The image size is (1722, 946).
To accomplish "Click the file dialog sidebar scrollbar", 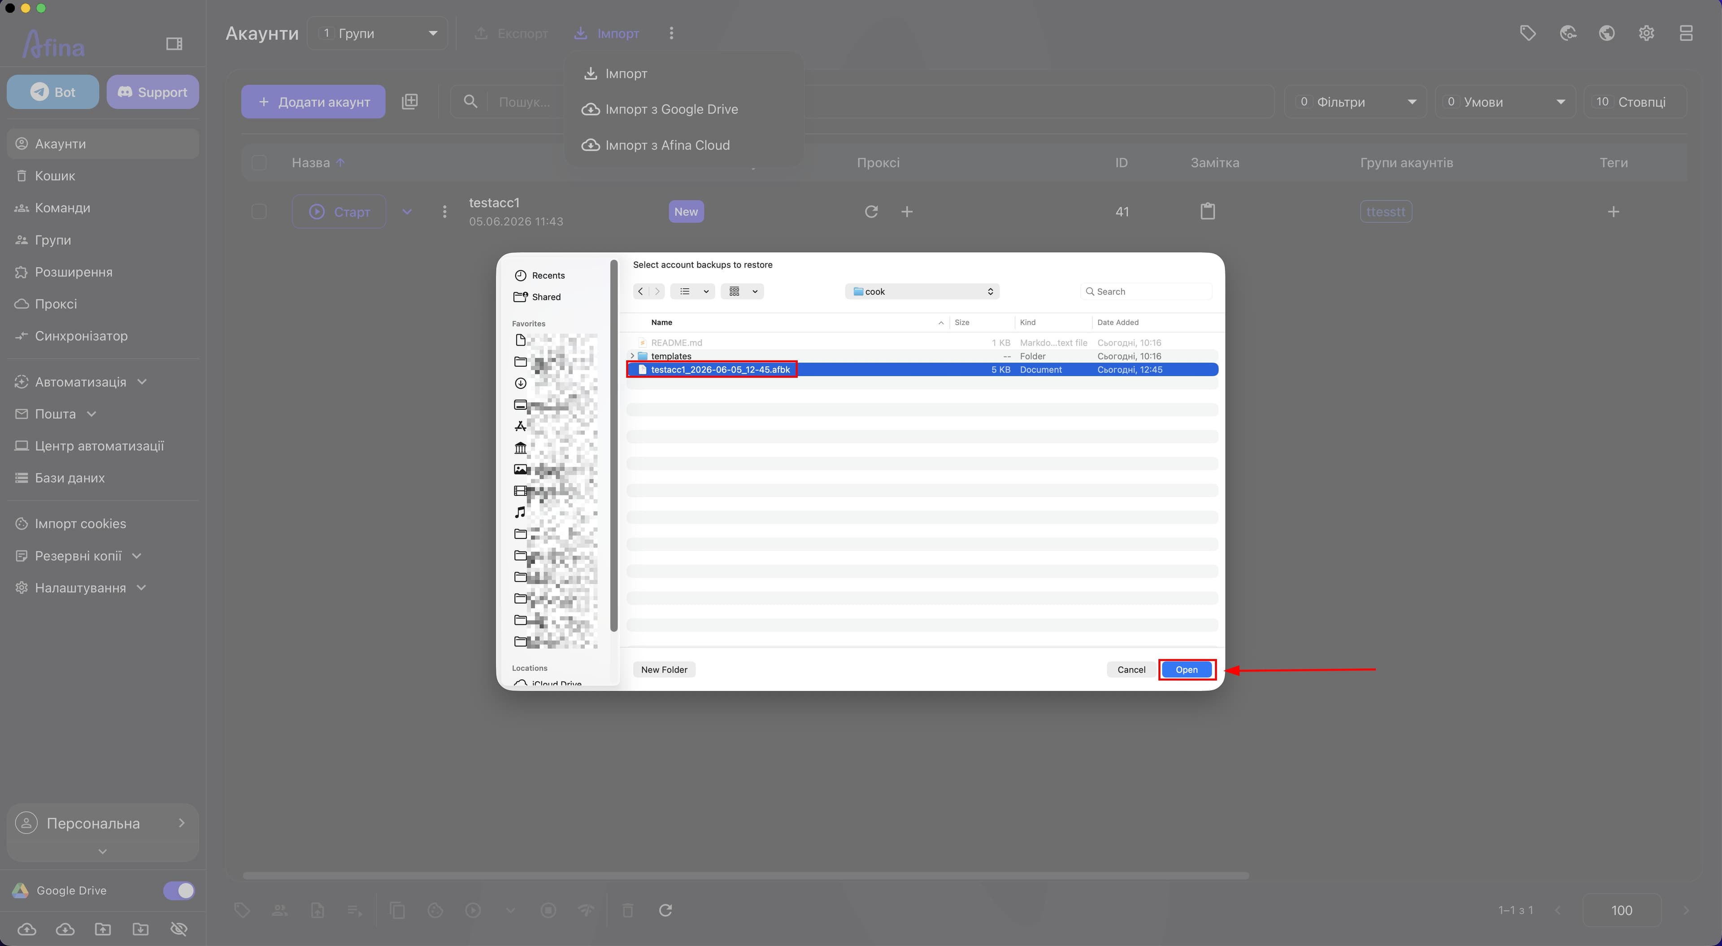I will point(613,445).
